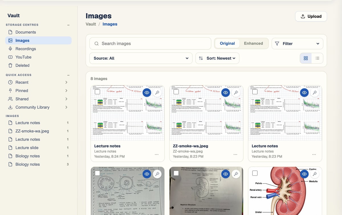Open the Filter dropdown
This screenshot has width=342, height=215.
click(297, 44)
